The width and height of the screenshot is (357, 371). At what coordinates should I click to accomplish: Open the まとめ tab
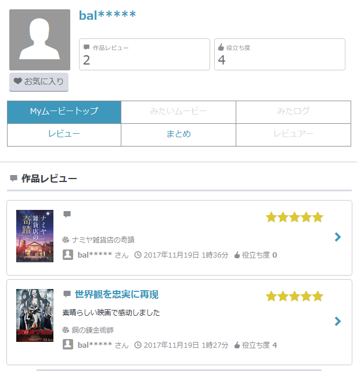[178, 135]
